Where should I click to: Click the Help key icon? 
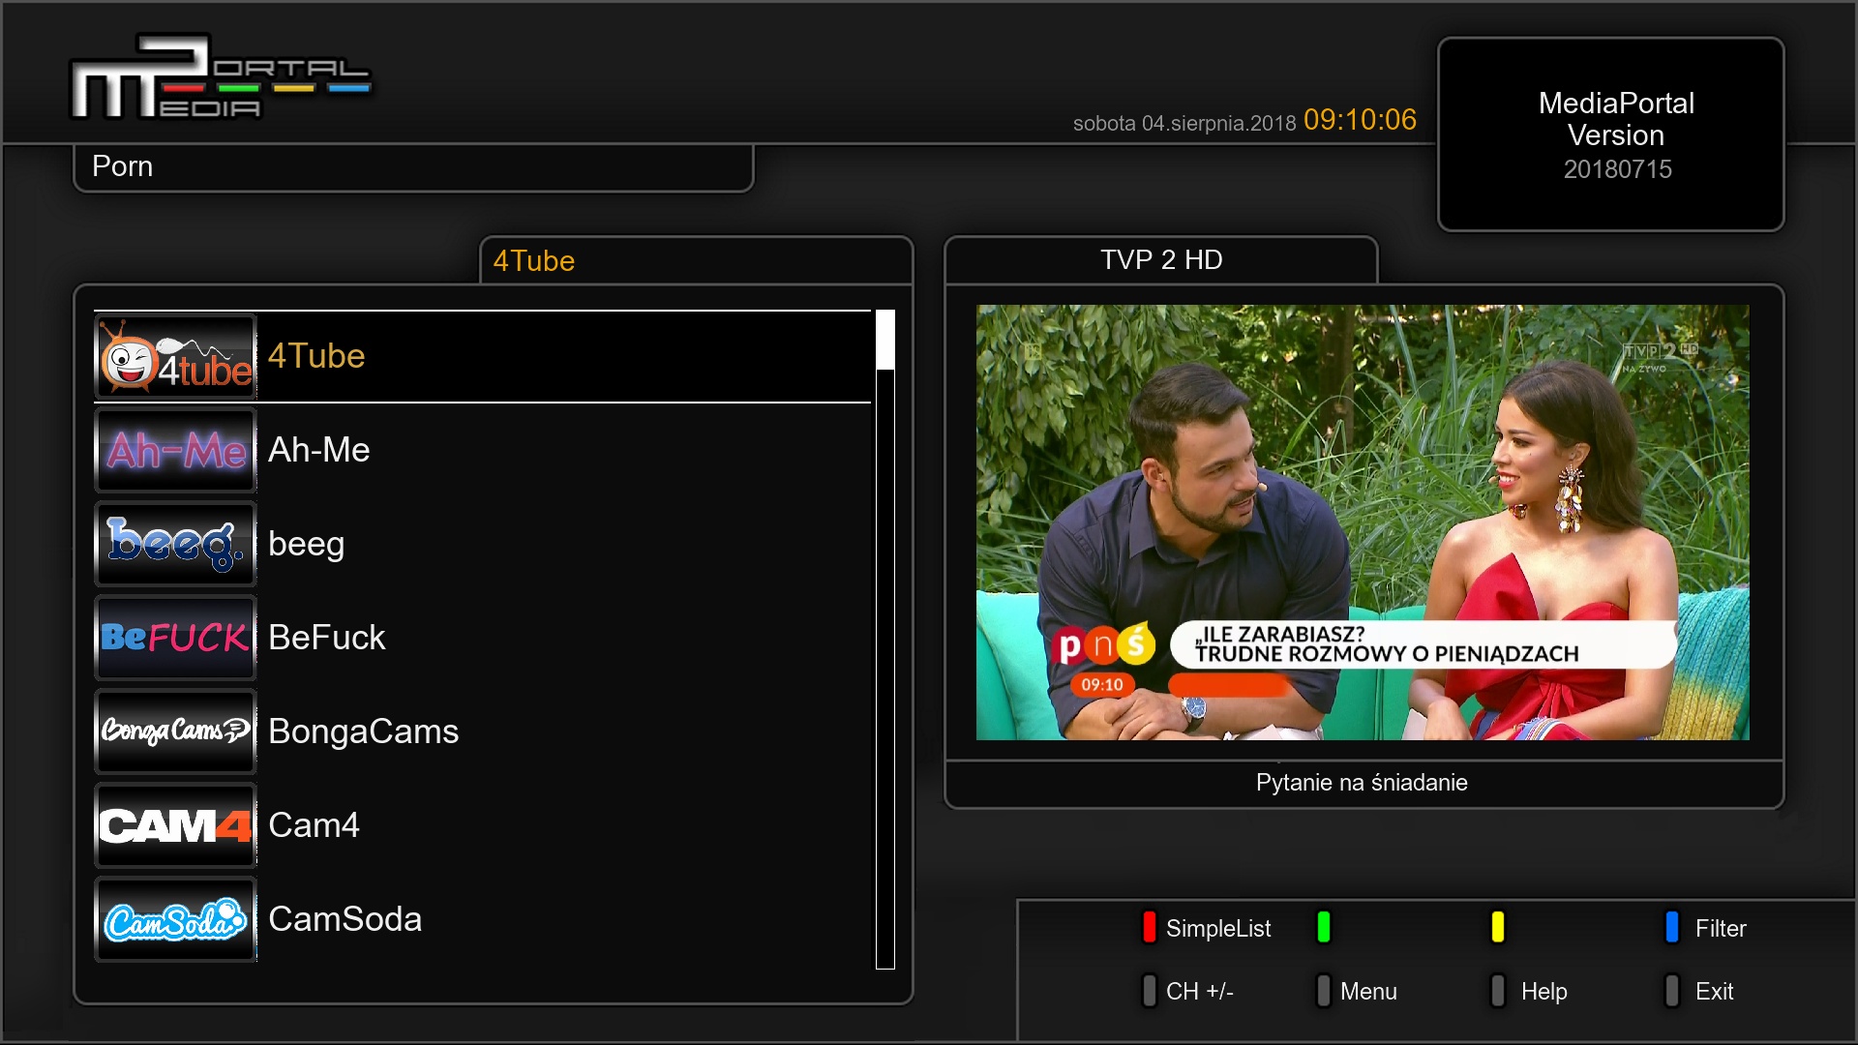click(1498, 991)
